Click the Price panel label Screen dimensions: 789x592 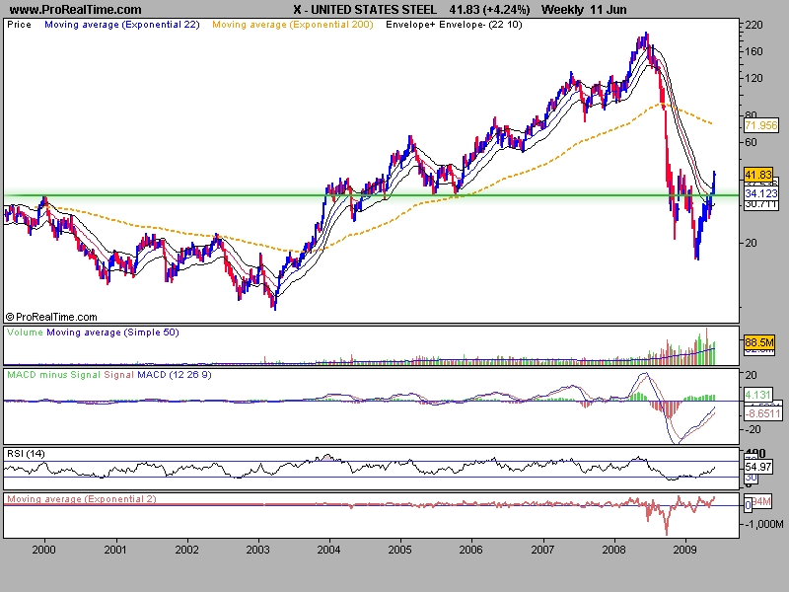coord(19,25)
